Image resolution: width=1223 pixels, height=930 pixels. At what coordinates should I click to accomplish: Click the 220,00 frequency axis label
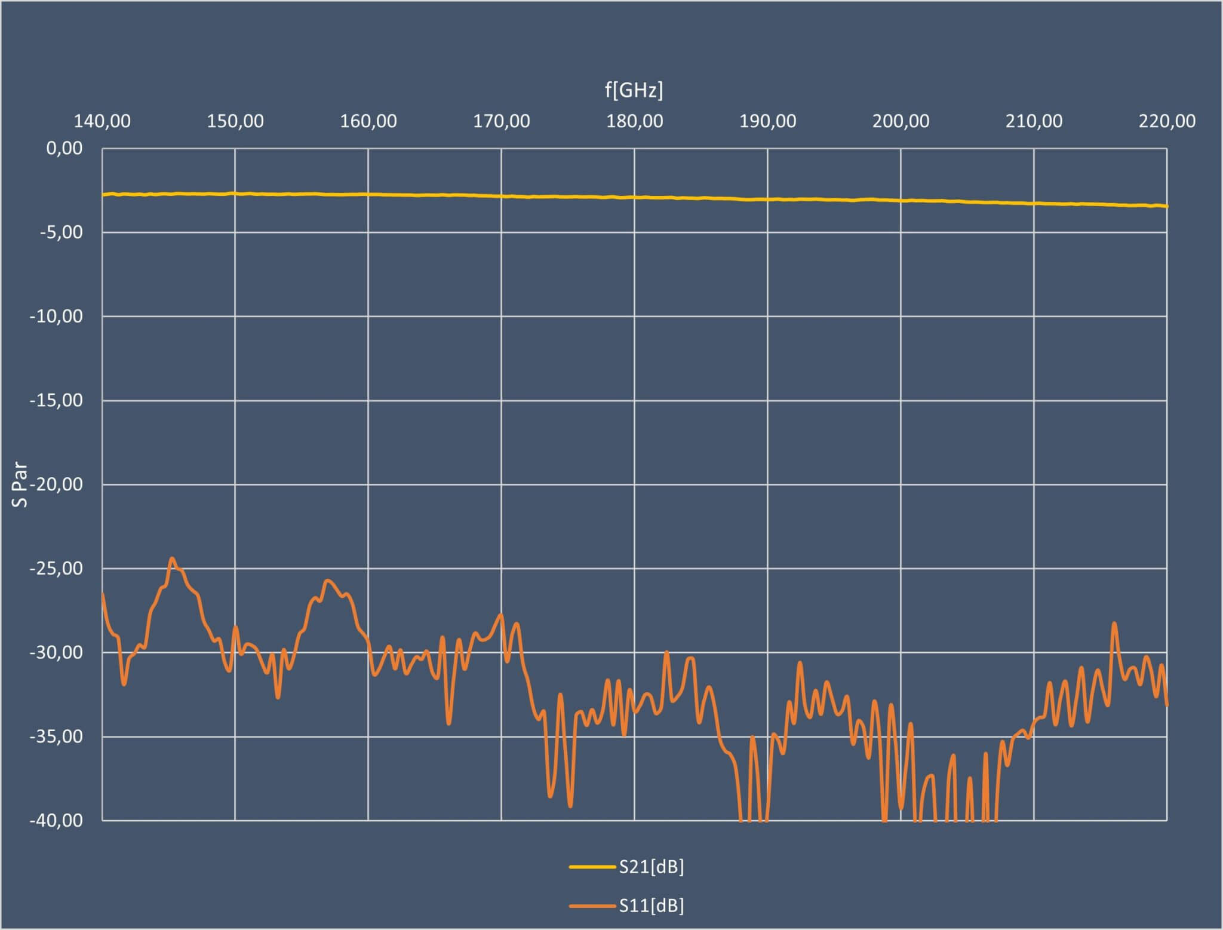point(1167,121)
